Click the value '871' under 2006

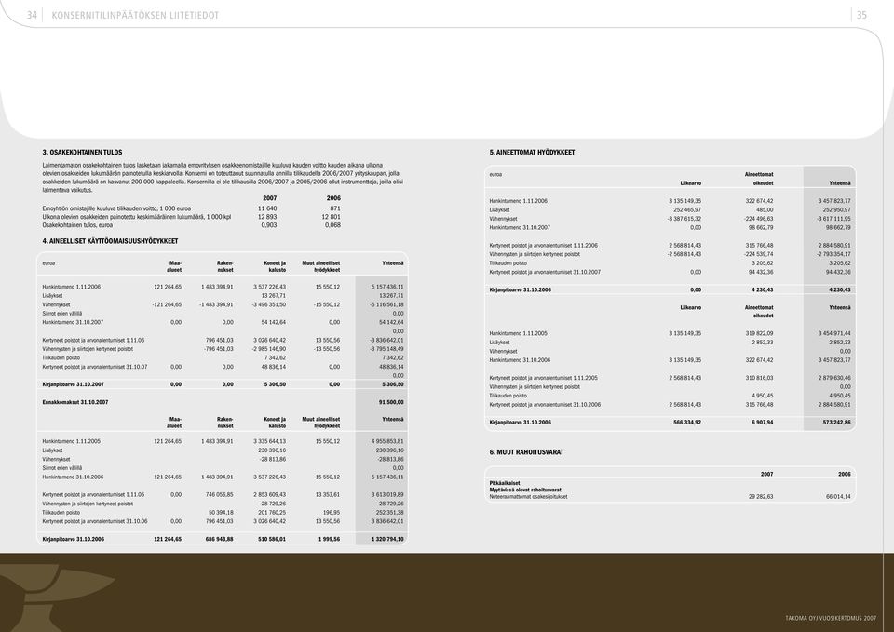click(335, 208)
